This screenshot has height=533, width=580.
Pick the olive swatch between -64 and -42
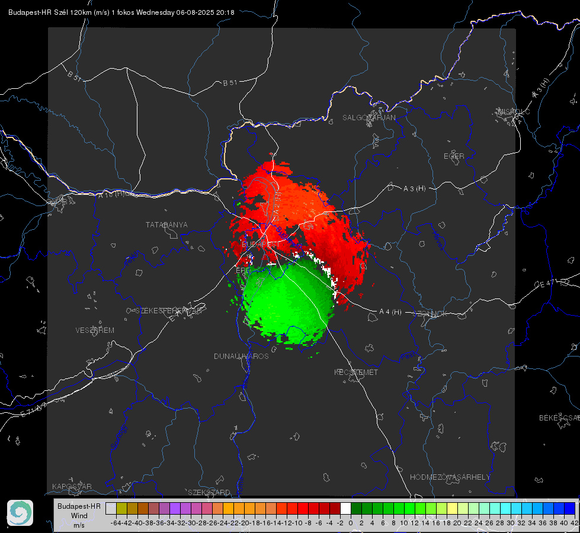click(x=121, y=508)
